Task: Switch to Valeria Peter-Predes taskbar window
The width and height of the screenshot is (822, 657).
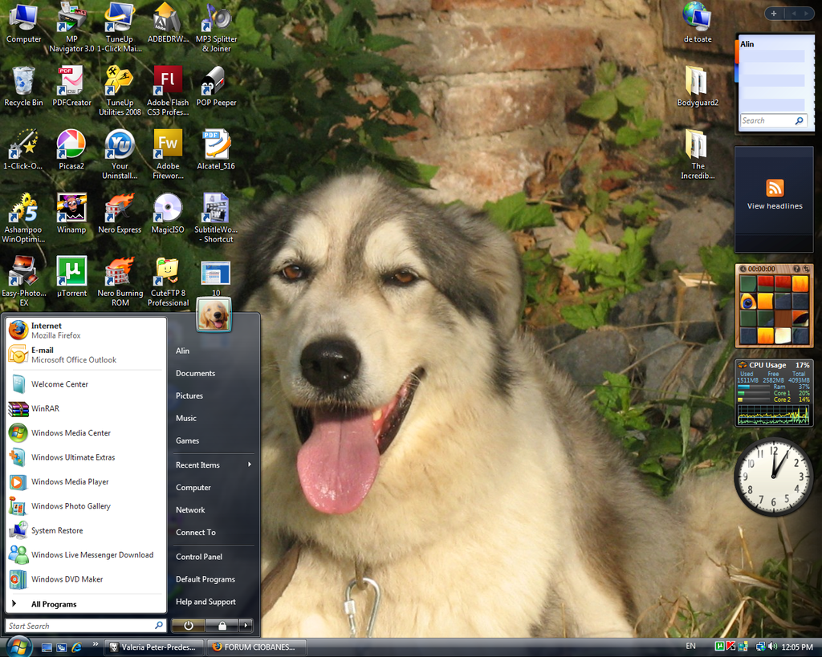Action: (x=153, y=647)
